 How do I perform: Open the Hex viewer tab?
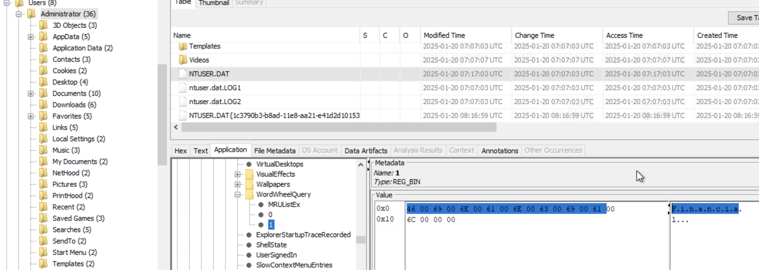181,151
